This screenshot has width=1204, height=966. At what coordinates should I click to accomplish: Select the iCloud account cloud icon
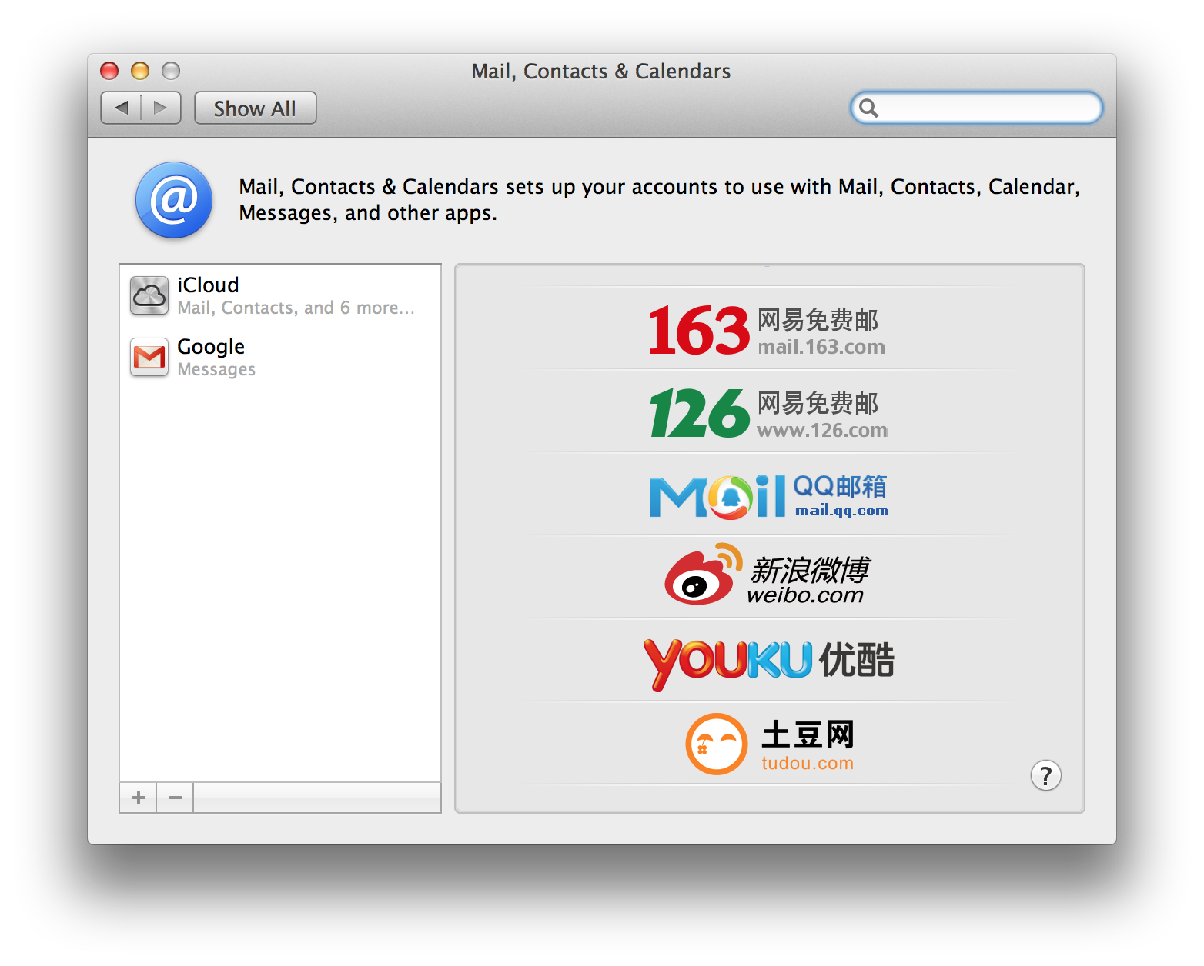click(x=149, y=295)
